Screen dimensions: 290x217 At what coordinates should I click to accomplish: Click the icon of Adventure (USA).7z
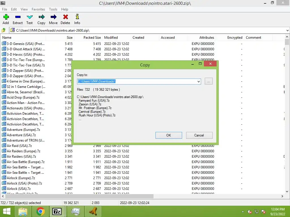[4, 135]
